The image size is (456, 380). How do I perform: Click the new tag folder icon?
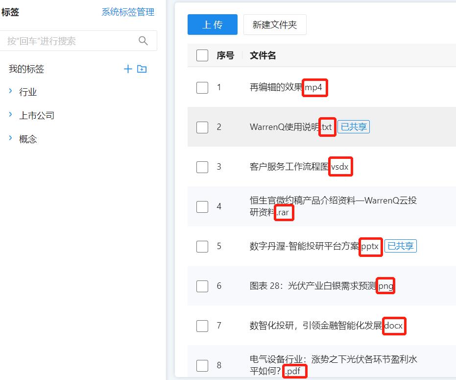pyautogui.click(x=142, y=69)
